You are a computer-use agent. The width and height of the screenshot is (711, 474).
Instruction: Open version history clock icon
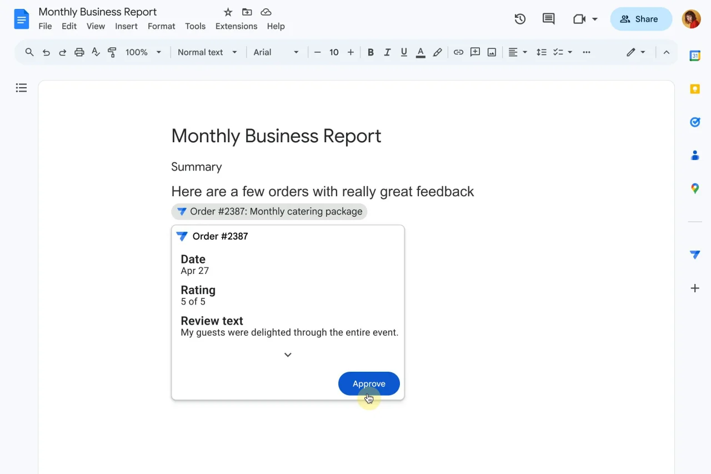click(x=520, y=19)
